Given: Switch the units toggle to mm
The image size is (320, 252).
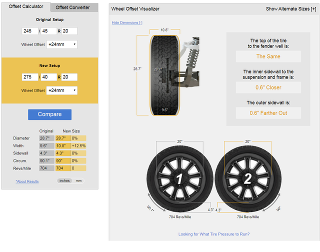Looking at the screenshot, I should [78, 181].
